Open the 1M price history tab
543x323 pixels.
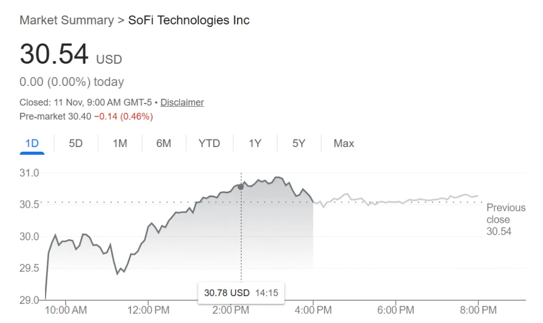tap(120, 143)
